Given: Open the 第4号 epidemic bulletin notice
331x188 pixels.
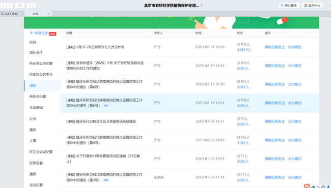Looking at the screenshot, I should click(104, 140).
